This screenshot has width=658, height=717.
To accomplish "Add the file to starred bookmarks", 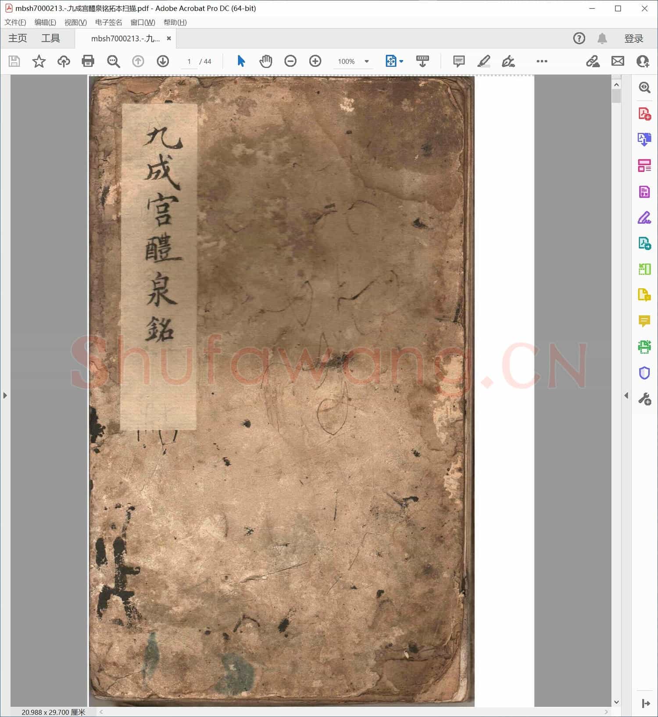I will click(x=39, y=61).
